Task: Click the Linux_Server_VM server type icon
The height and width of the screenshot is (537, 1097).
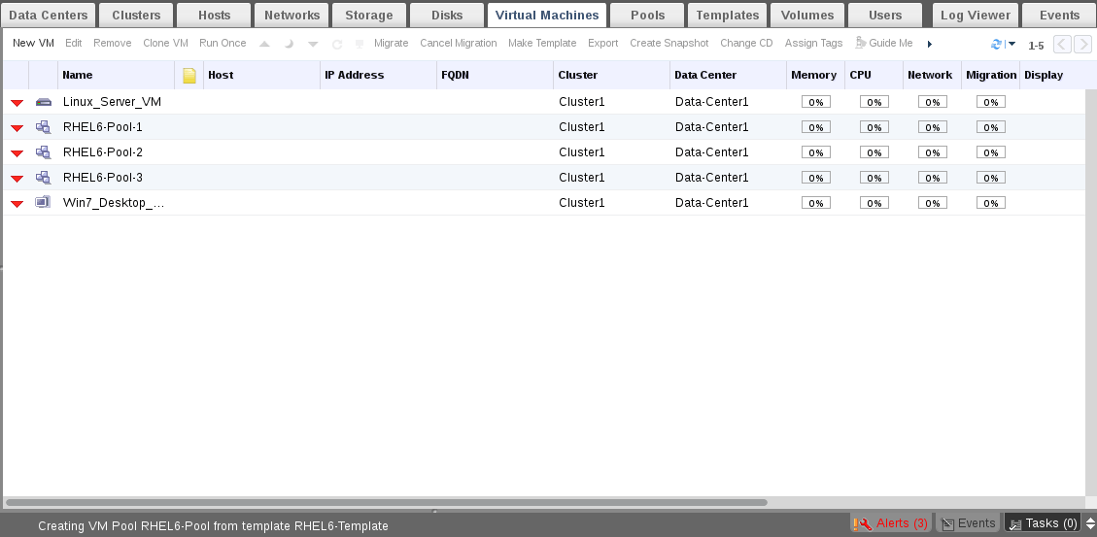Action: pyautogui.click(x=43, y=102)
